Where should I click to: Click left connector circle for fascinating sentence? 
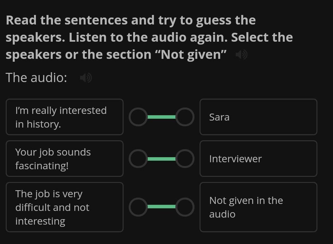pos(138,159)
